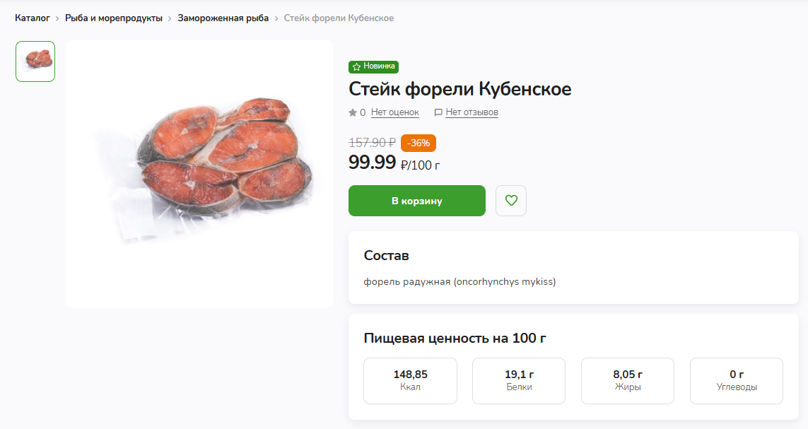Viewport: 808px width, 429px height.
Task: Open Замороженная рыба breadcrumb
Action: (223, 18)
